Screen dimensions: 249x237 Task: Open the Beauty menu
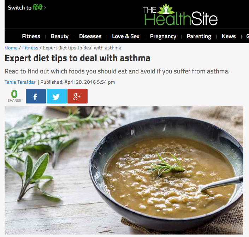(60, 36)
